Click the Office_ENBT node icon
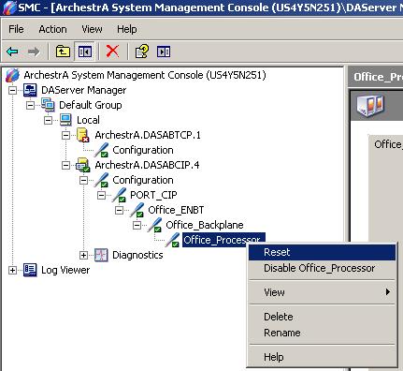 click(137, 210)
